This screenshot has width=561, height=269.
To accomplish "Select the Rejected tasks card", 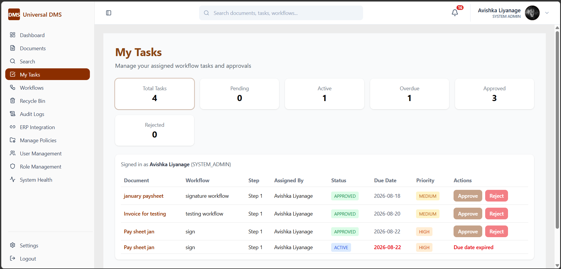I will (x=155, y=130).
